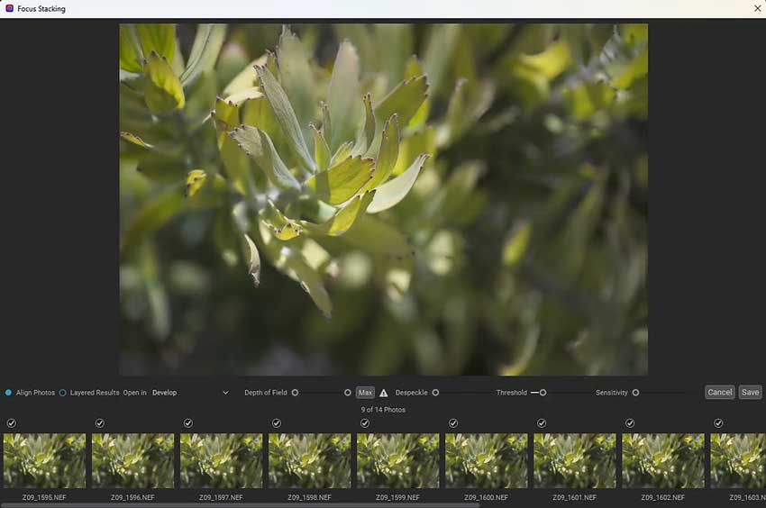
Task: Save the focus stacked result
Action: pos(750,392)
